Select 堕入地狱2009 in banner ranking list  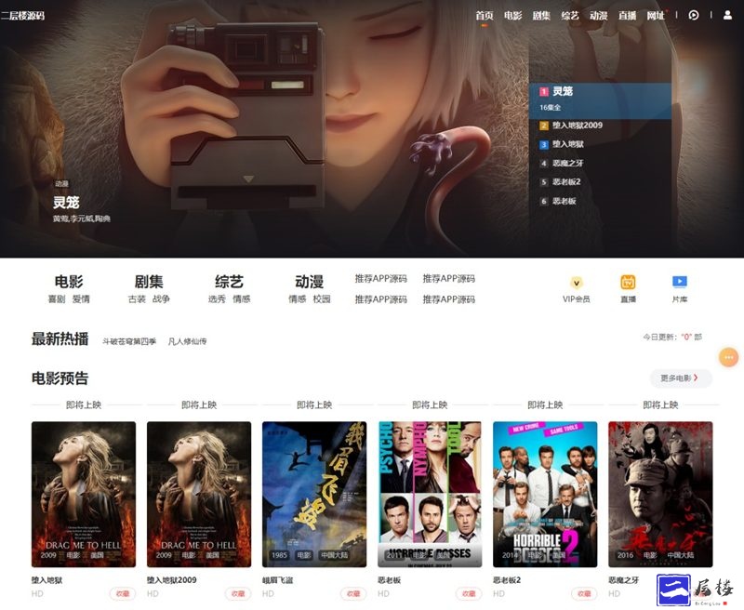(x=578, y=126)
